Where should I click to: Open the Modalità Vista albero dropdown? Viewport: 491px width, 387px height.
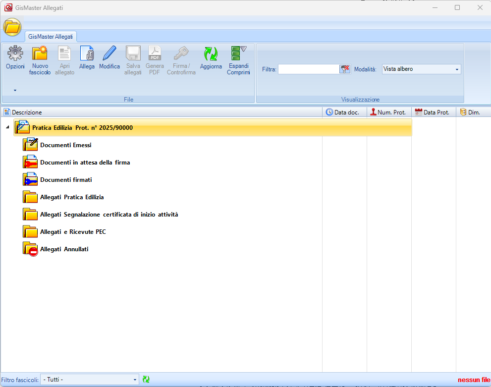pyautogui.click(x=421, y=69)
